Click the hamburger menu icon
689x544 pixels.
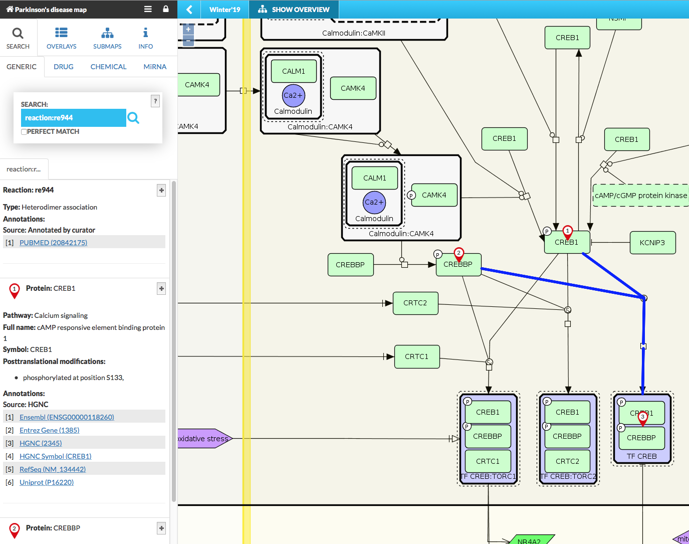click(148, 9)
